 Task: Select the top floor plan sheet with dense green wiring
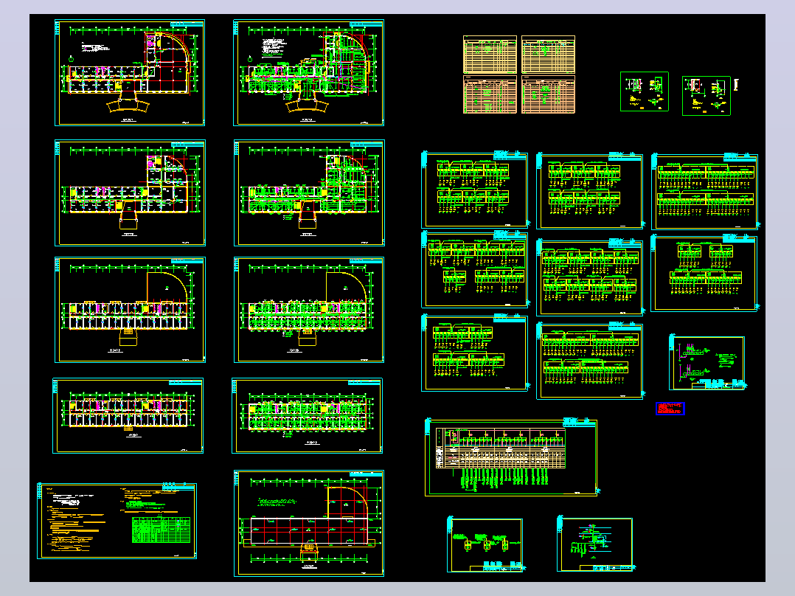coord(308,73)
